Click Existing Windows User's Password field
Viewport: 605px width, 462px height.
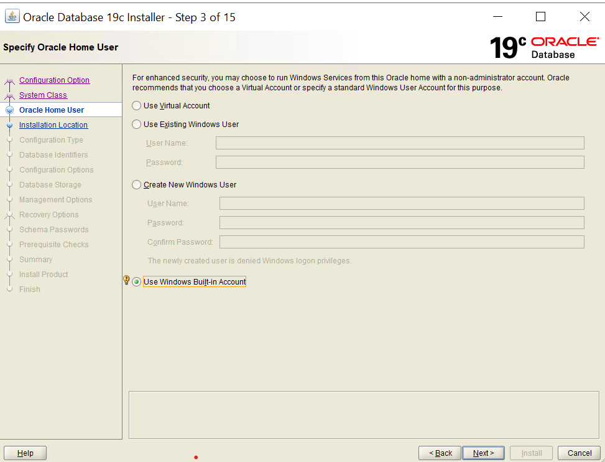[400, 163]
